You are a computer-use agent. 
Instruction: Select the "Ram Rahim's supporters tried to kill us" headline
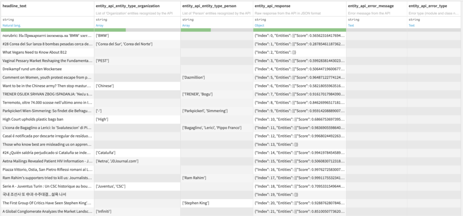coord(47,178)
